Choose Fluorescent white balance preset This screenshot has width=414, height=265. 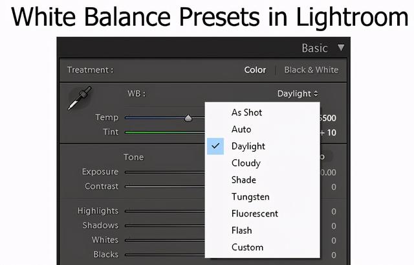point(255,213)
